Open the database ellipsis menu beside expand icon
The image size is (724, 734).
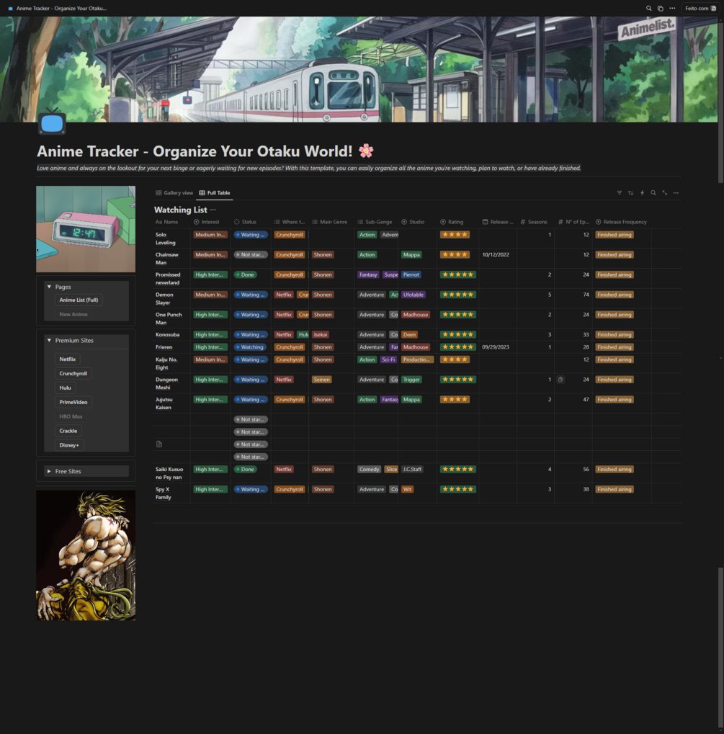[676, 193]
